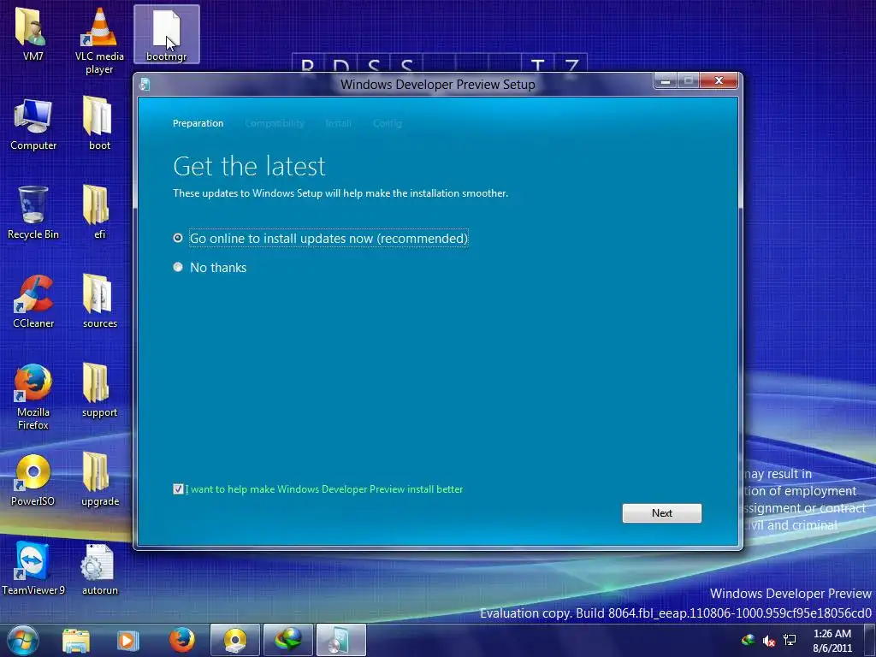Click the Config step tab

tap(388, 123)
